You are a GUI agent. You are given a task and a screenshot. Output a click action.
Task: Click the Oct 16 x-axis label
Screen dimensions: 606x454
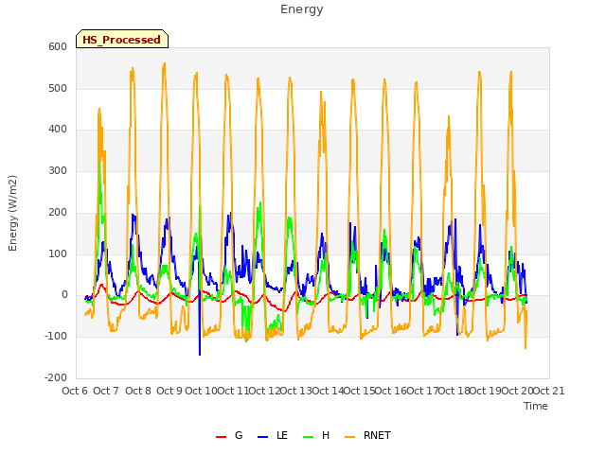(x=391, y=391)
